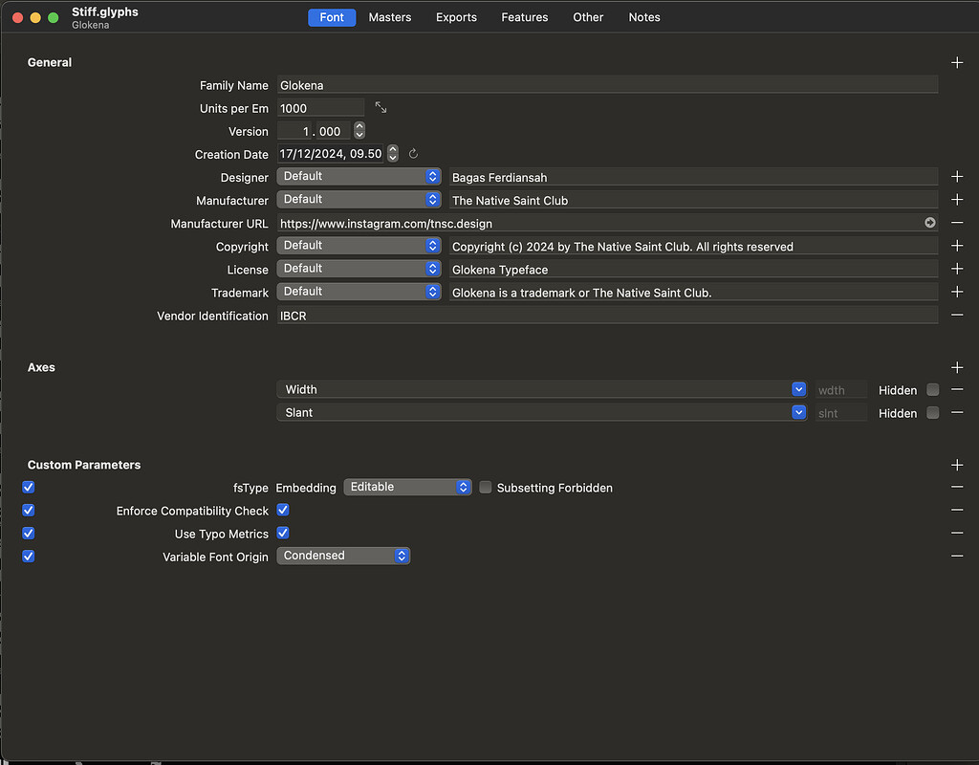This screenshot has height=765, width=979.
Task: Add a General entry with the plus icon
Action: pyautogui.click(x=956, y=62)
